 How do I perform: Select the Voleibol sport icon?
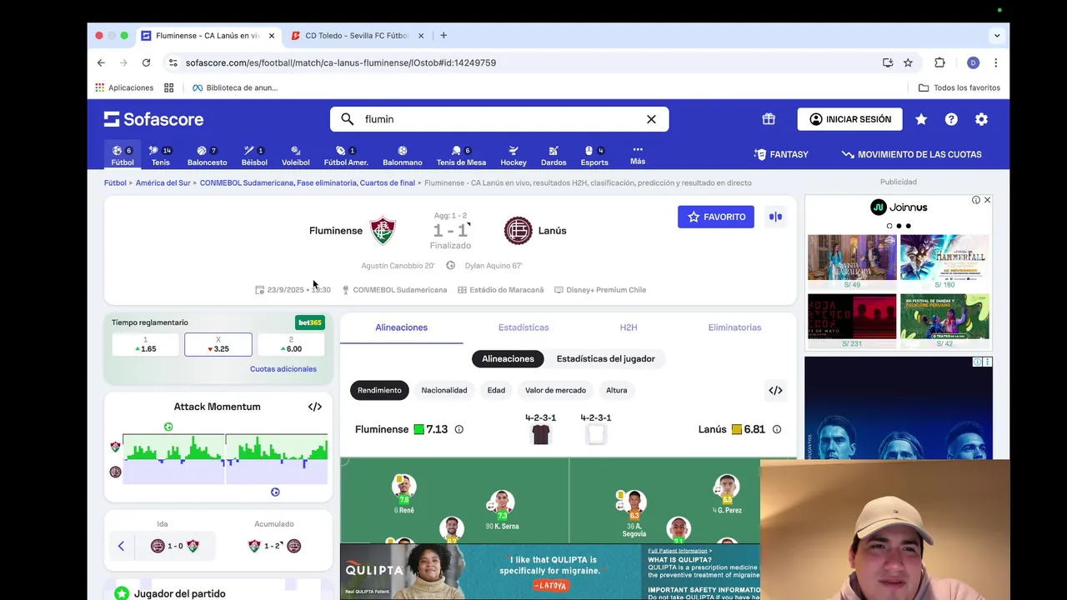pyautogui.click(x=295, y=155)
